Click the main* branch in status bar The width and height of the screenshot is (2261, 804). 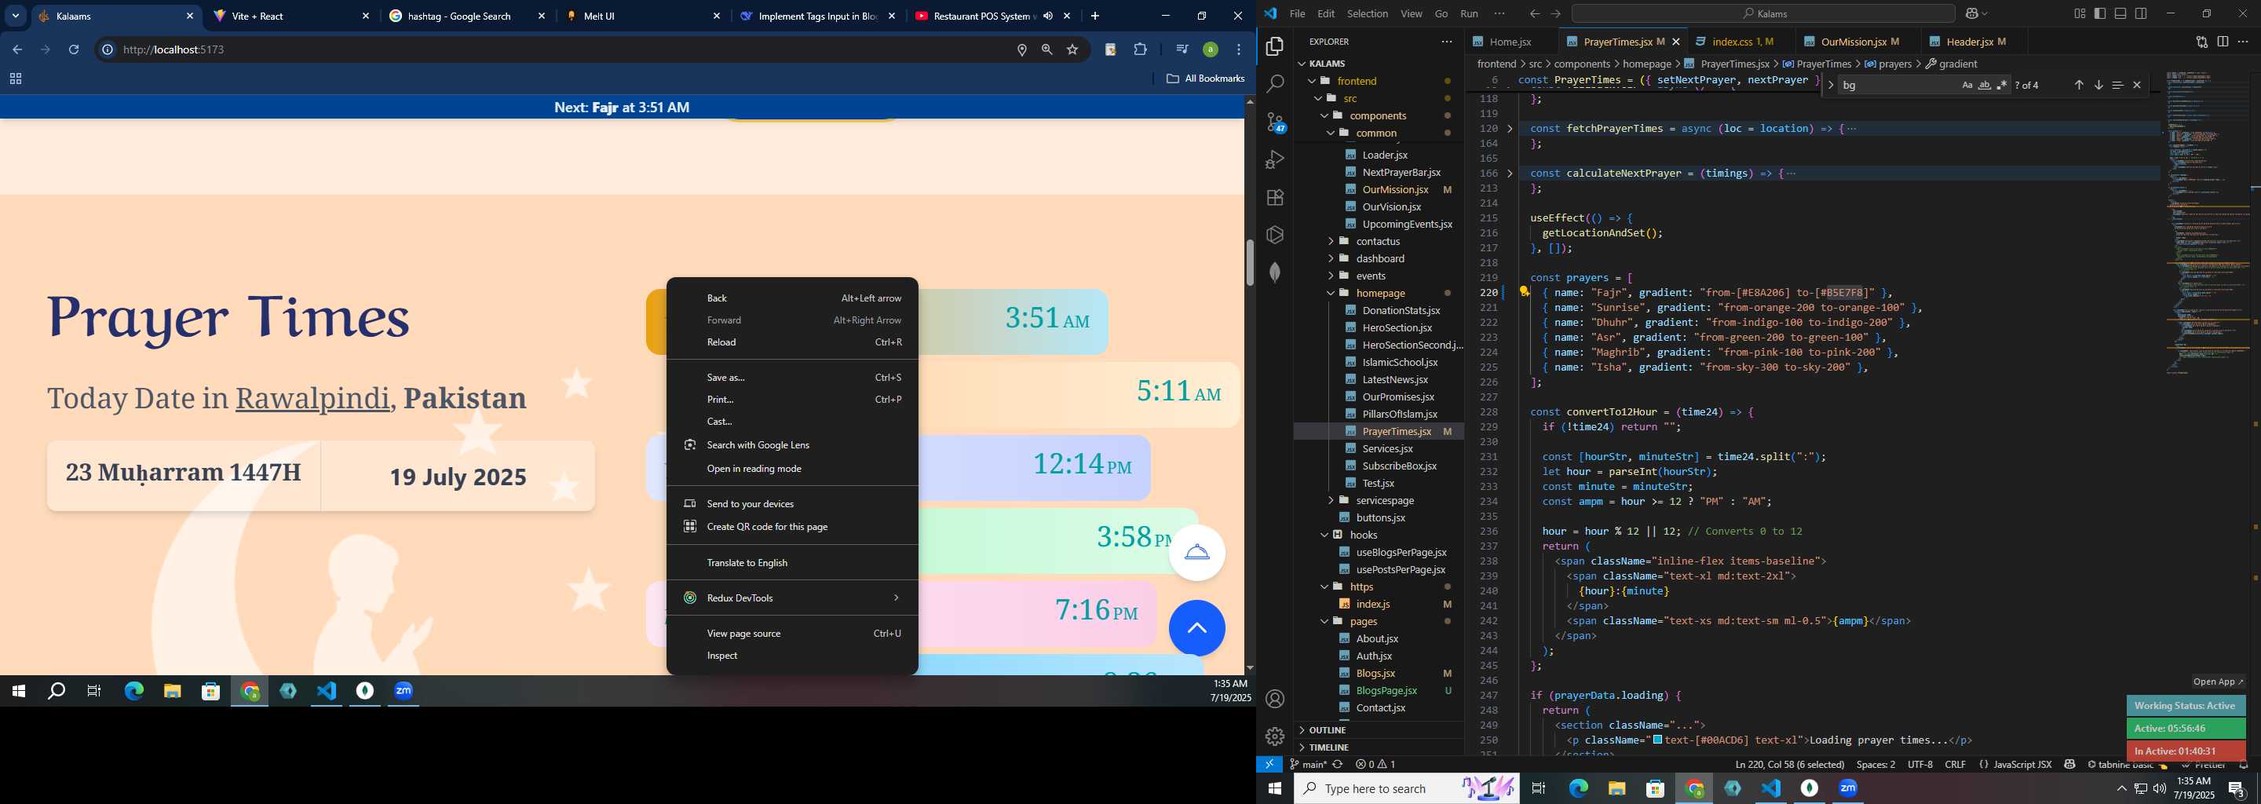[1307, 765]
